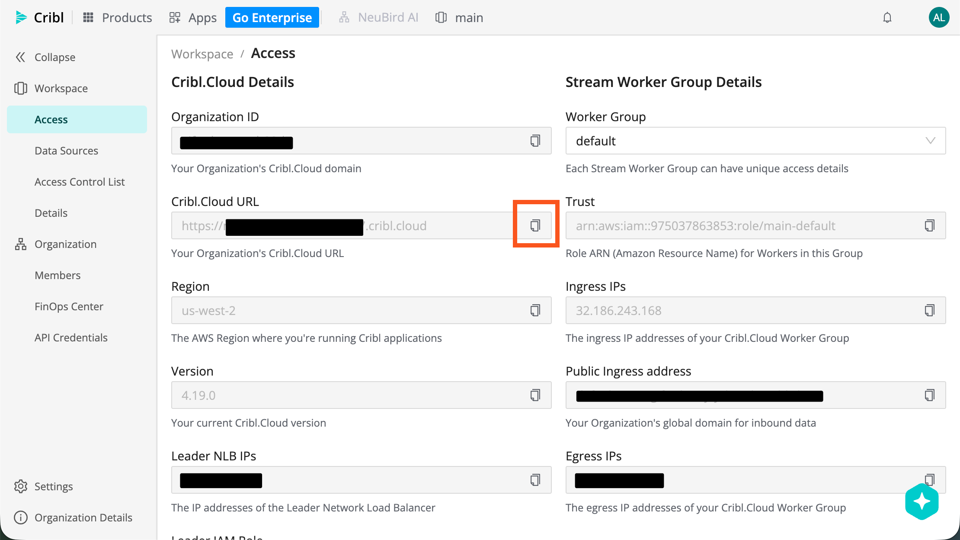Image resolution: width=960 pixels, height=540 pixels.
Task: Copy the Public Ingress address
Action: [930, 395]
